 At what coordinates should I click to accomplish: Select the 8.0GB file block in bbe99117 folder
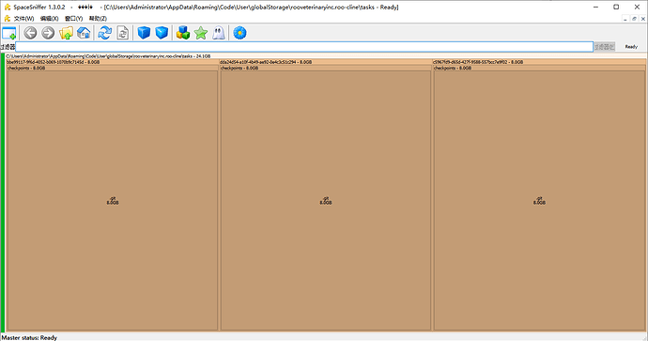[x=113, y=200]
